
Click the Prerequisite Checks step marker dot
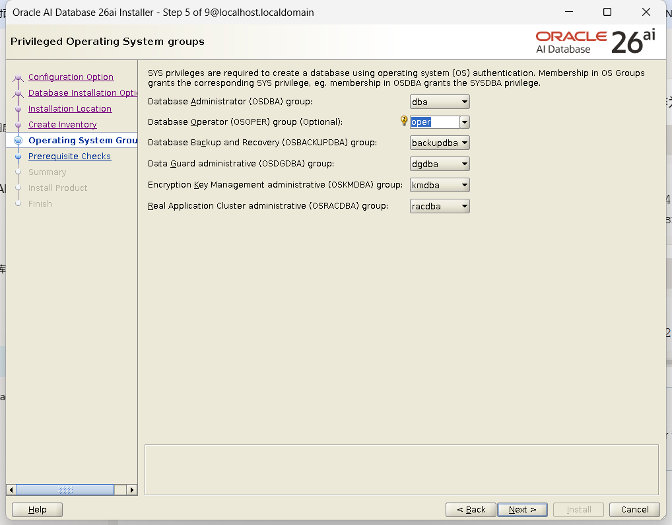18,157
